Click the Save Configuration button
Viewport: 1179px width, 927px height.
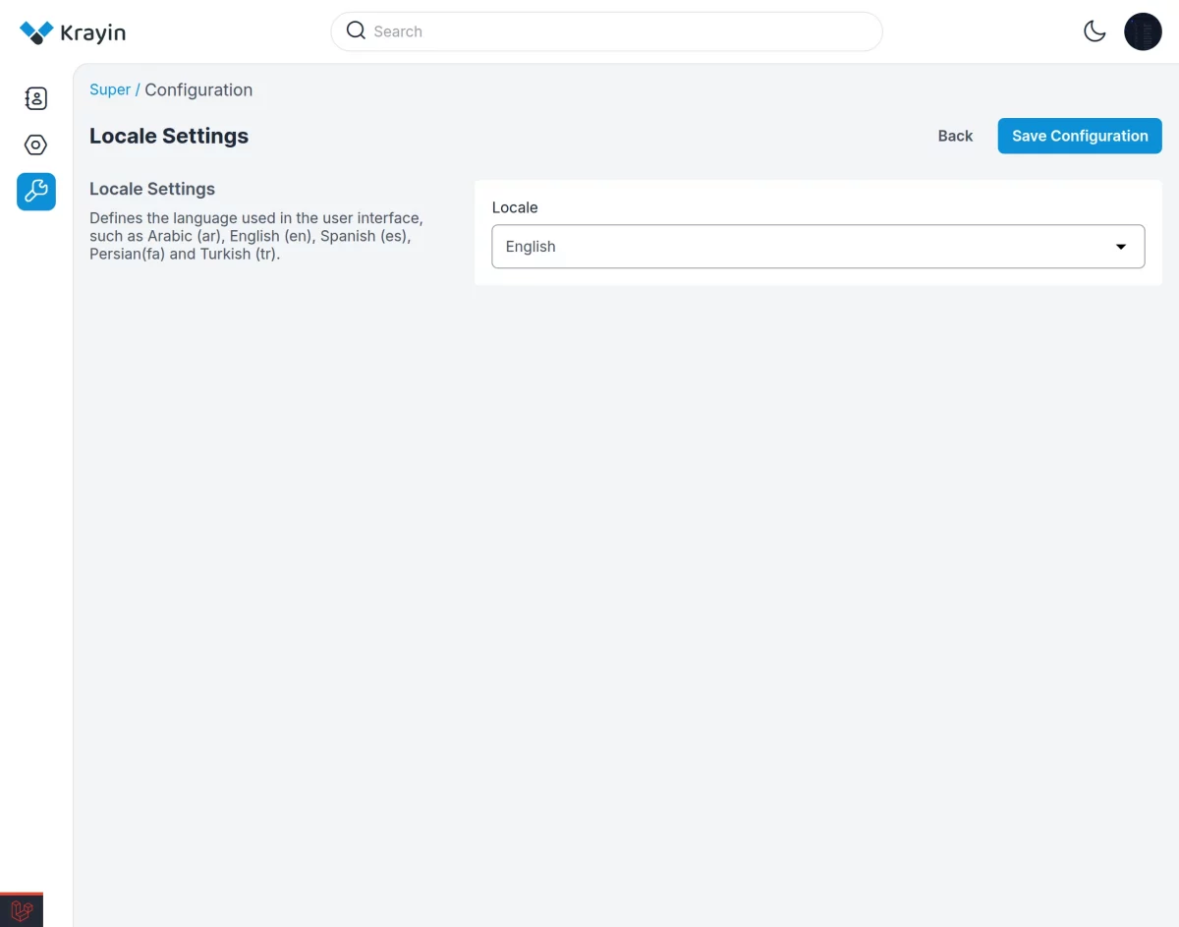point(1080,136)
